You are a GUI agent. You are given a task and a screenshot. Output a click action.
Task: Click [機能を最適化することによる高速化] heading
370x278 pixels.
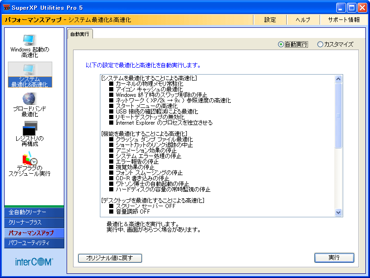[x=144, y=134]
